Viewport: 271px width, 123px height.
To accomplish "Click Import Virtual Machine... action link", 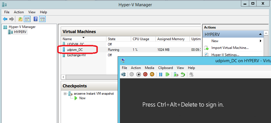I will coord(230,48).
